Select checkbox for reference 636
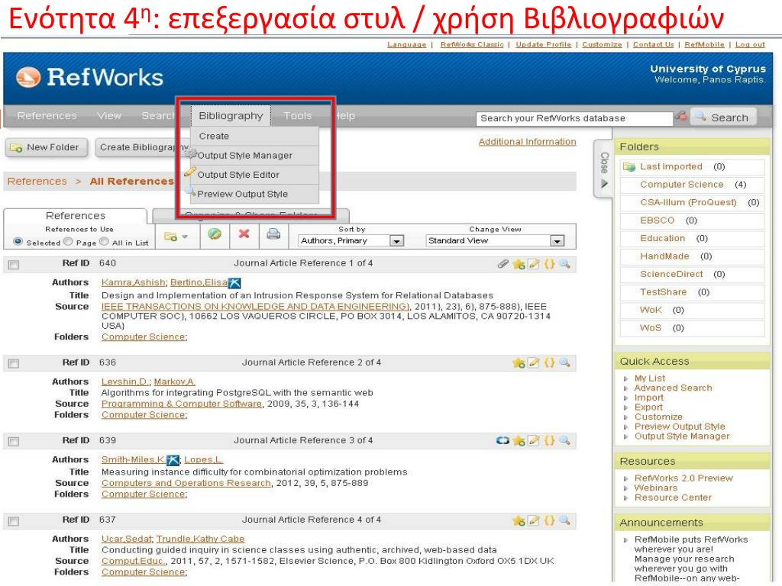This screenshot has height=586, width=782. (14, 363)
